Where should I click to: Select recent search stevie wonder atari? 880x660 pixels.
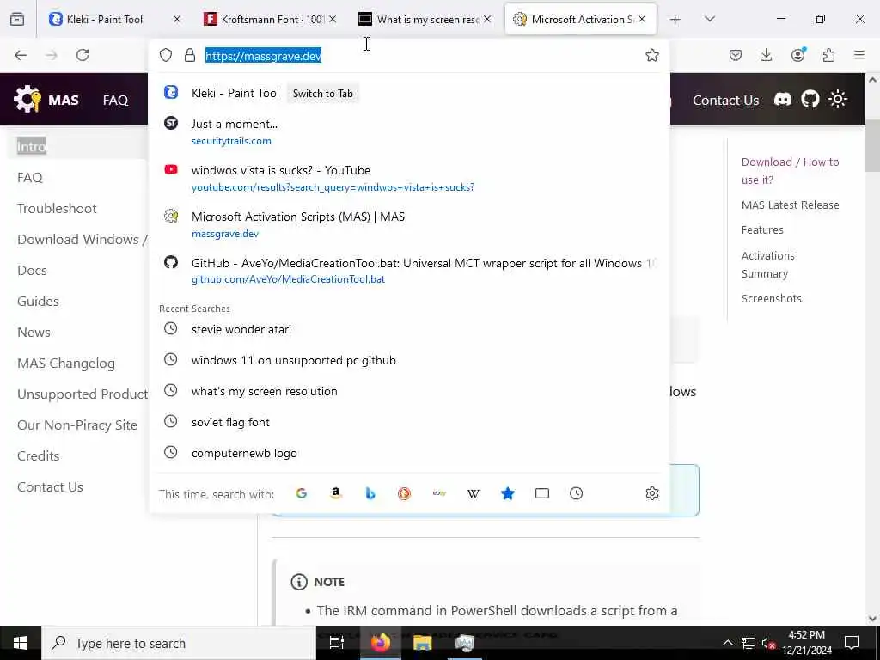[410, 329]
